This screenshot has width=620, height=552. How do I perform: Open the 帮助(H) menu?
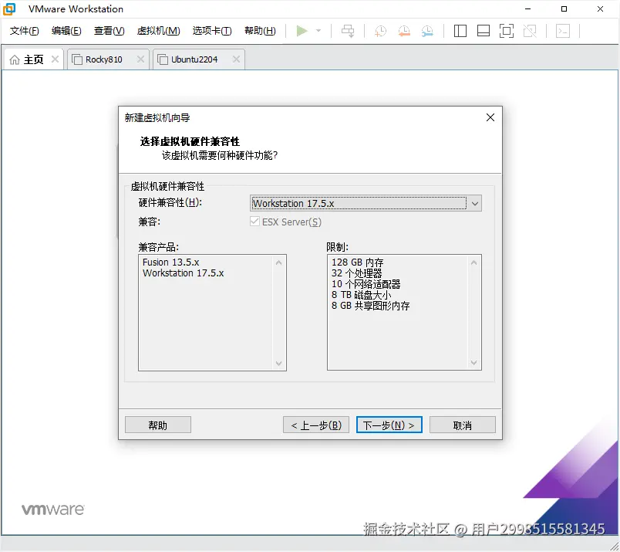coord(260,31)
